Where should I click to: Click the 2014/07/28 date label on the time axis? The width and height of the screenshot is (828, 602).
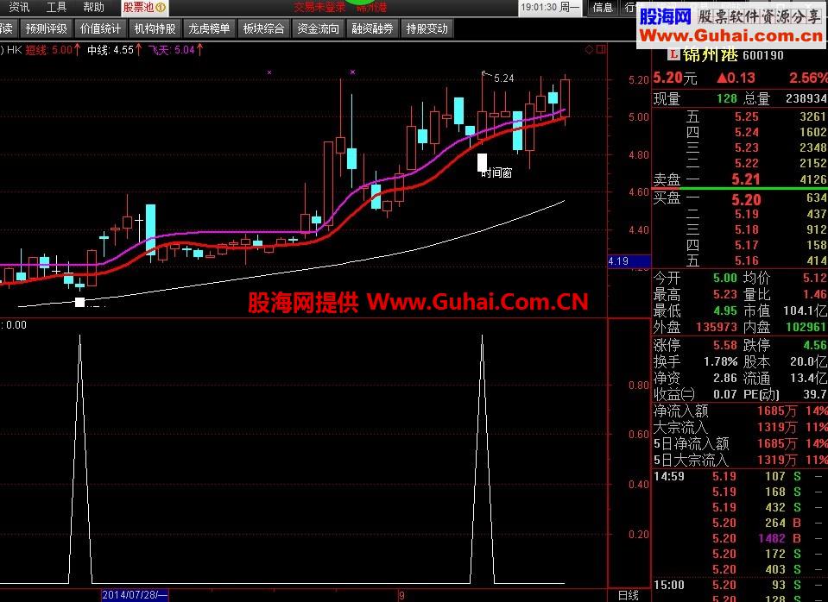pos(135,595)
